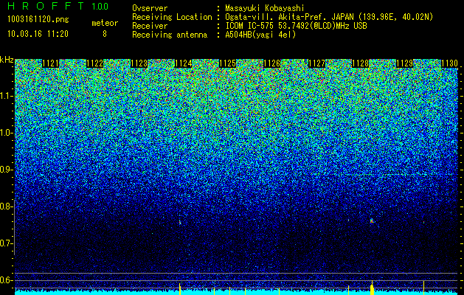Click the HROFFT 1.00 title text
Viewport: 464px width, 295px height.
click(58, 6)
